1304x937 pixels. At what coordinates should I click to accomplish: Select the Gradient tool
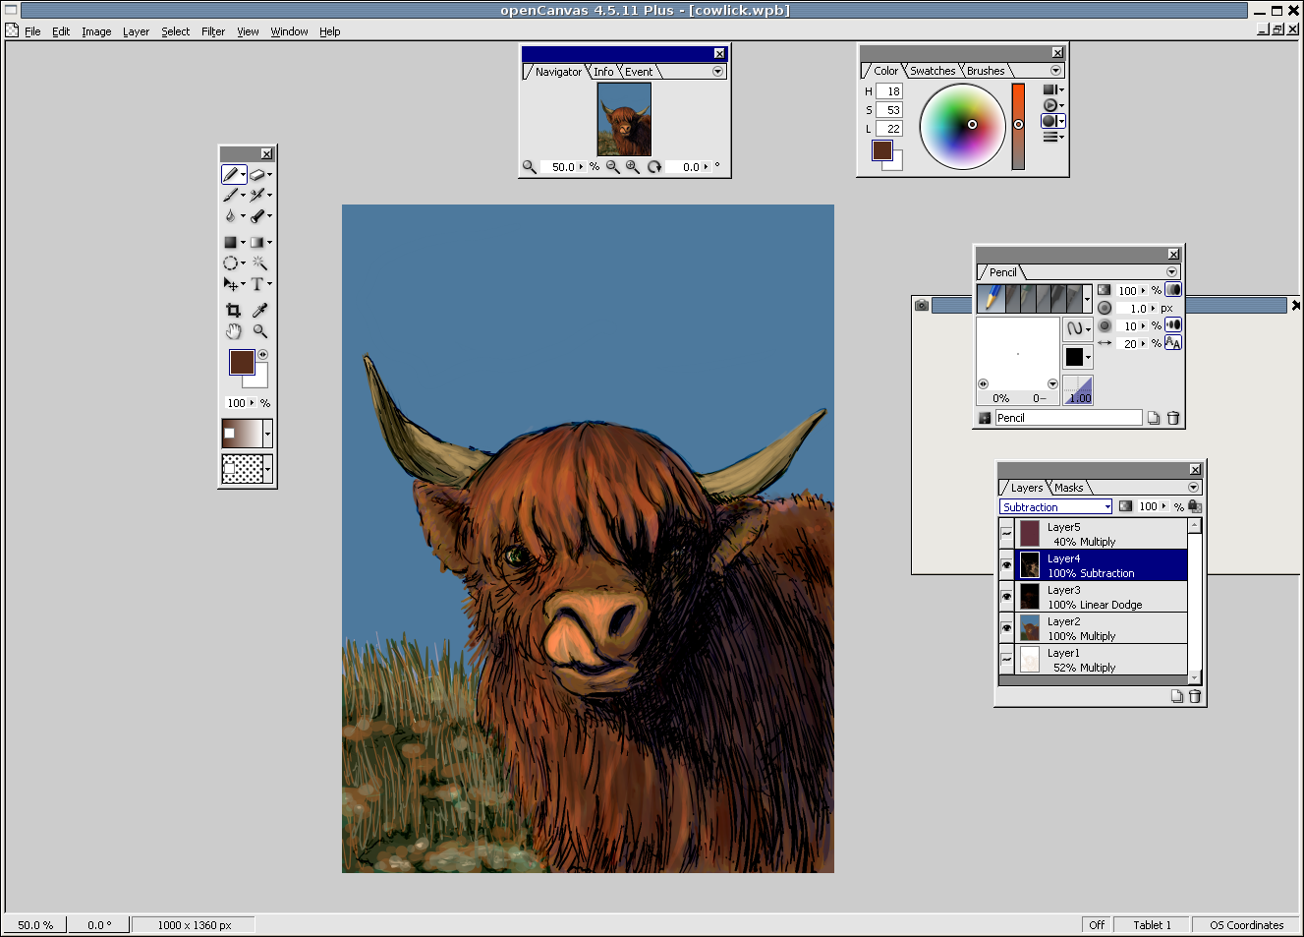click(x=256, y=241)
